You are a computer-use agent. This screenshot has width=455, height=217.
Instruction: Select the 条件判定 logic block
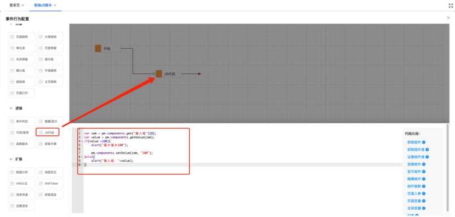tap(21, 121)
